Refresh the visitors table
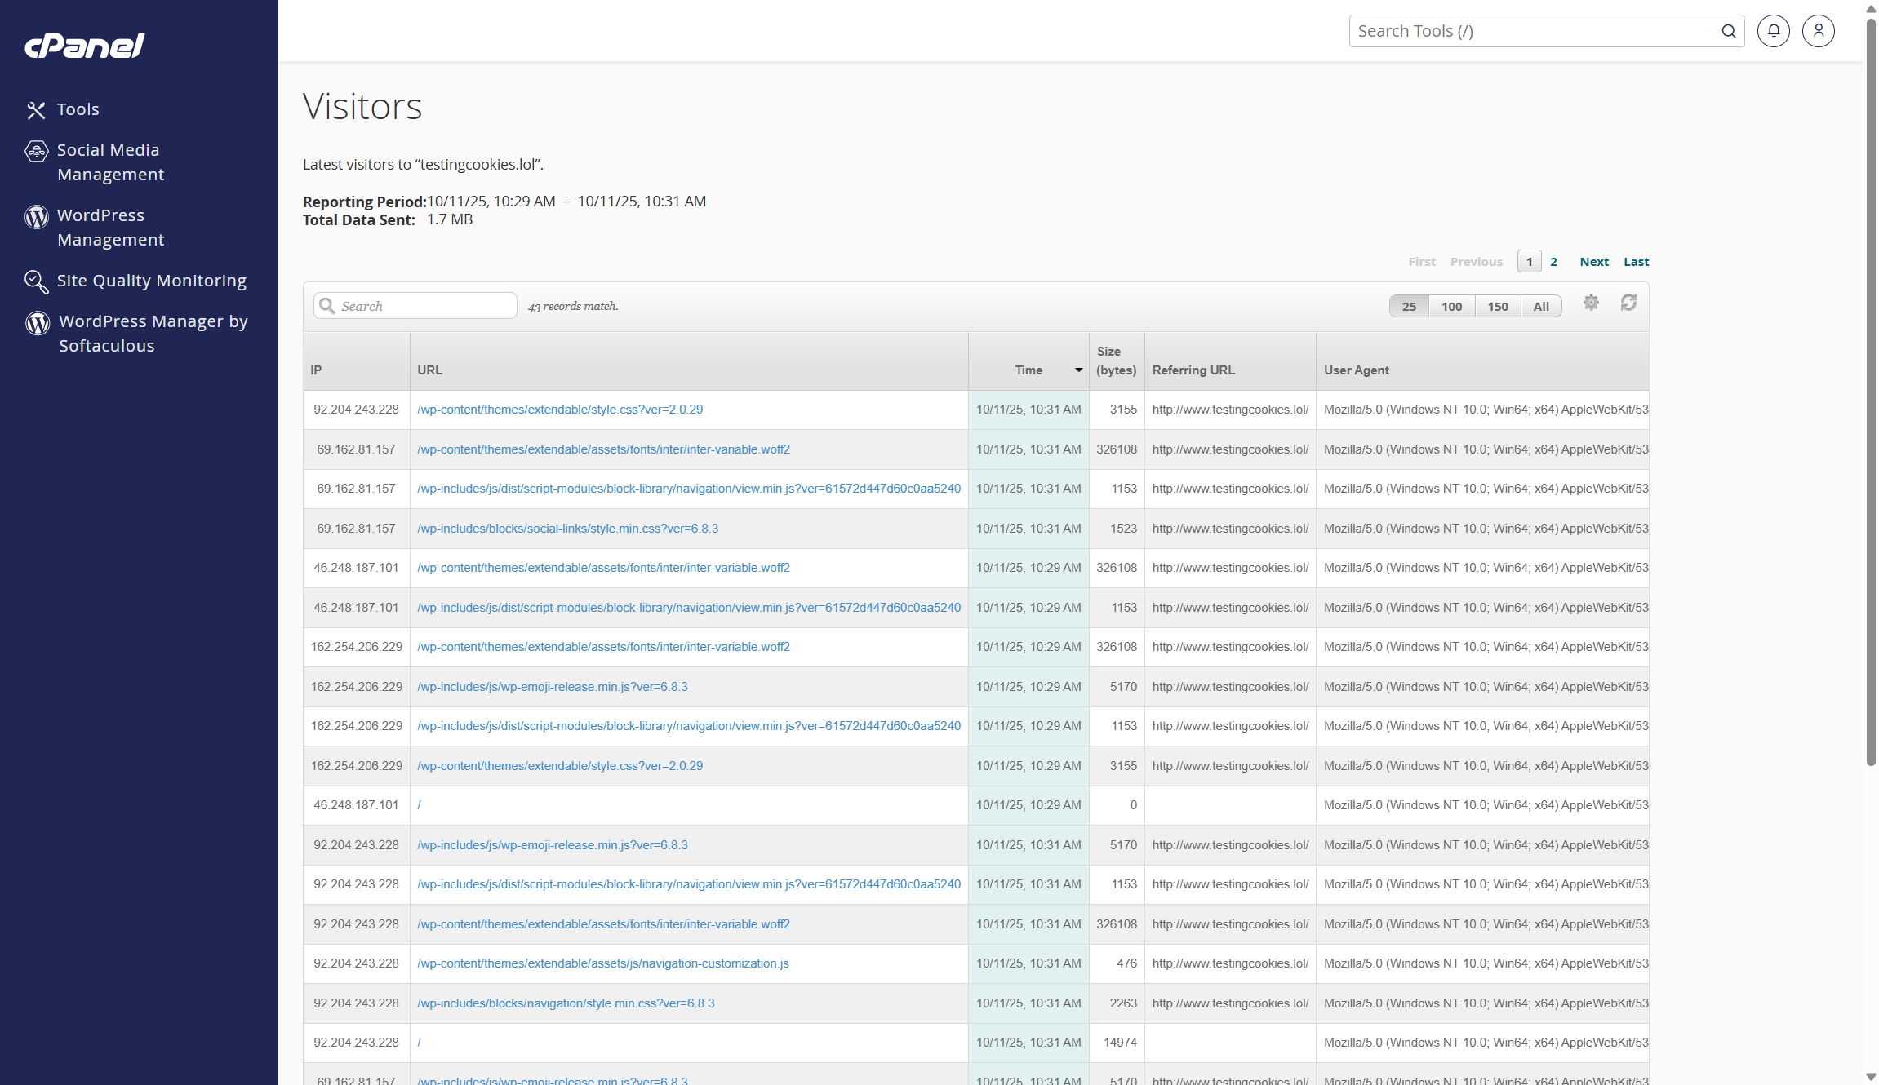Screen dimensions: 1879x1085 click(1628, 303)
